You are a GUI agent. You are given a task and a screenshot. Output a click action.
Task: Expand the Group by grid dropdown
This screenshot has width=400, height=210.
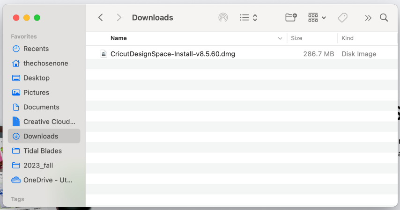click(317, 18)
